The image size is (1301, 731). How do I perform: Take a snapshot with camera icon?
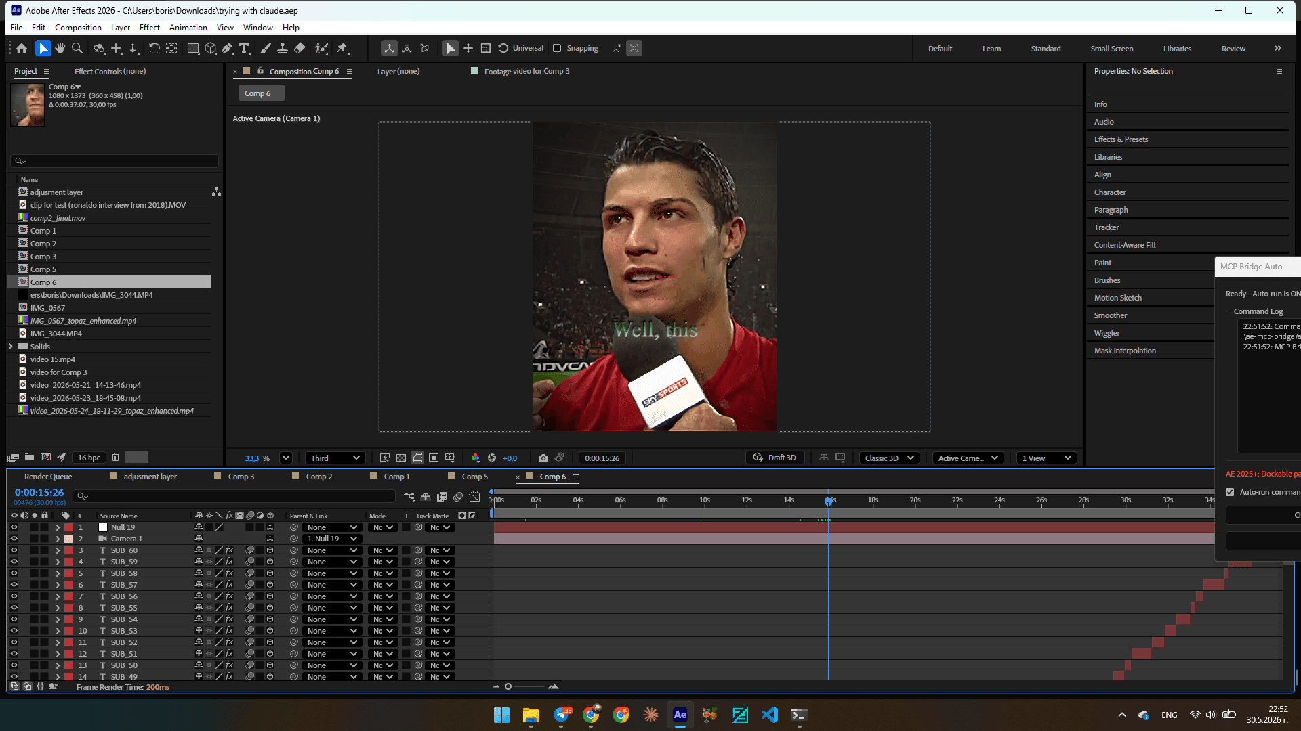click(543, 458)
